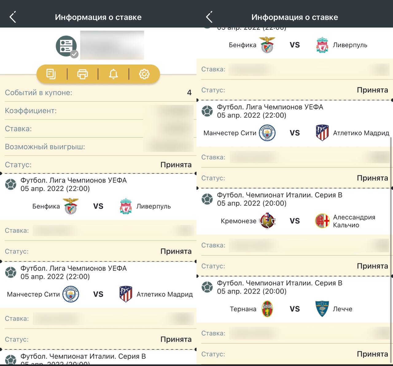
Task: Go back using left screen's back arrow
Action: pos(13,17)
